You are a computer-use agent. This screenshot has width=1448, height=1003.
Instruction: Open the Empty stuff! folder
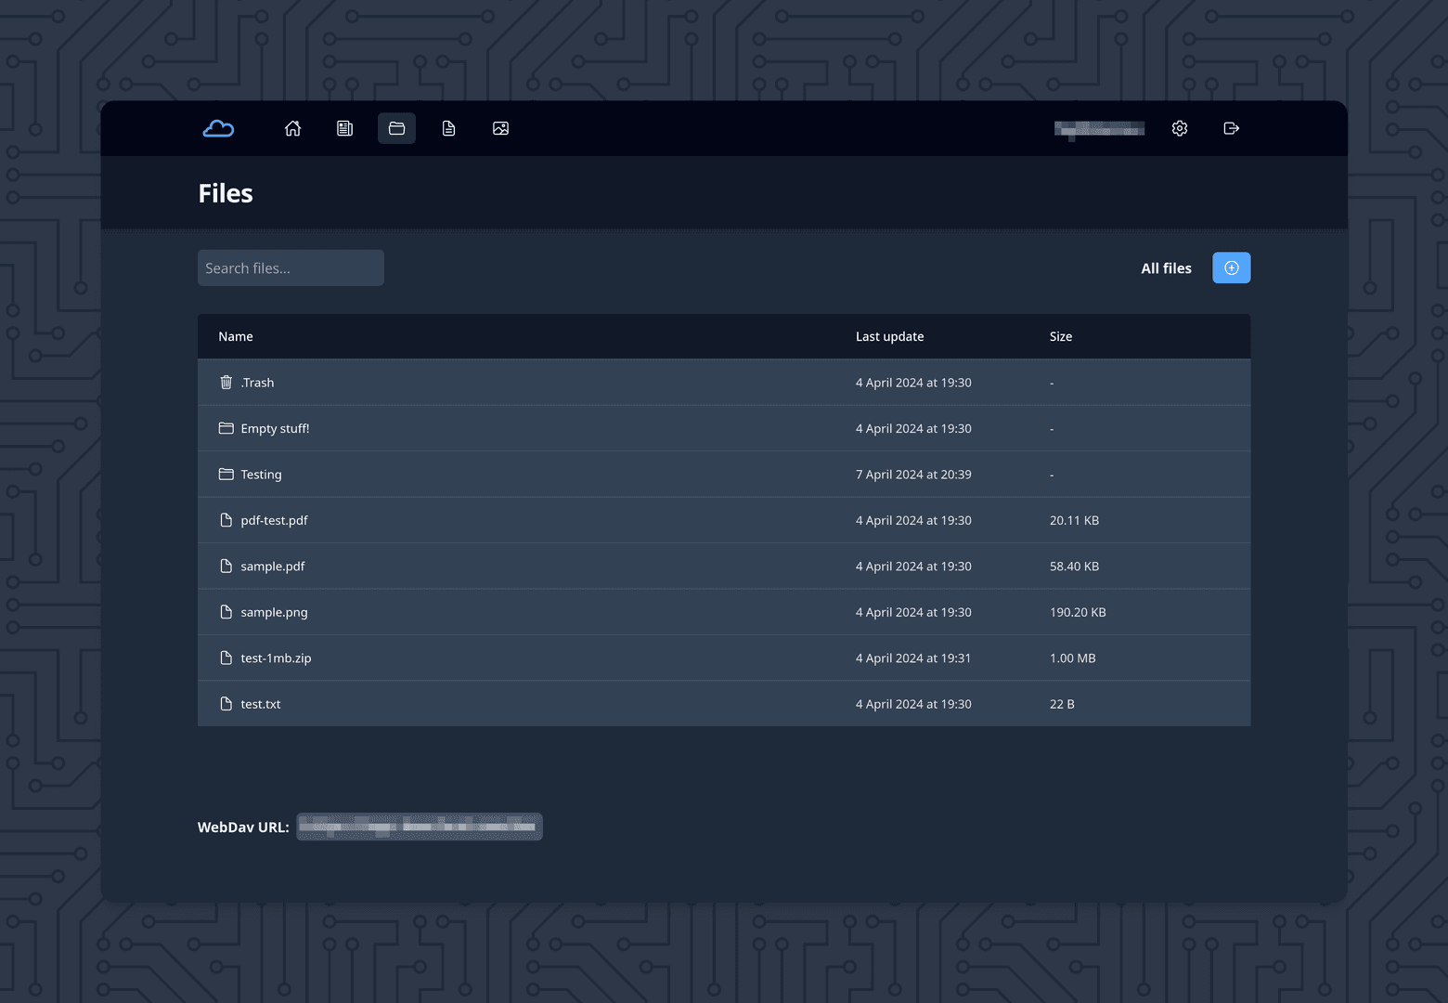[275, 428]
